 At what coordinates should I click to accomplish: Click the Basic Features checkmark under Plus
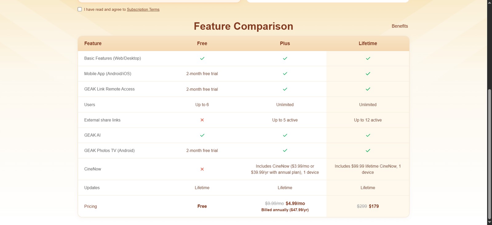click(x=285, y=58)
